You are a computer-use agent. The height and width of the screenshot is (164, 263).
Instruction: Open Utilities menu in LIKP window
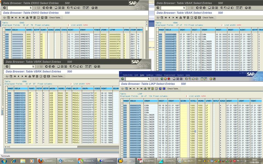159,75
